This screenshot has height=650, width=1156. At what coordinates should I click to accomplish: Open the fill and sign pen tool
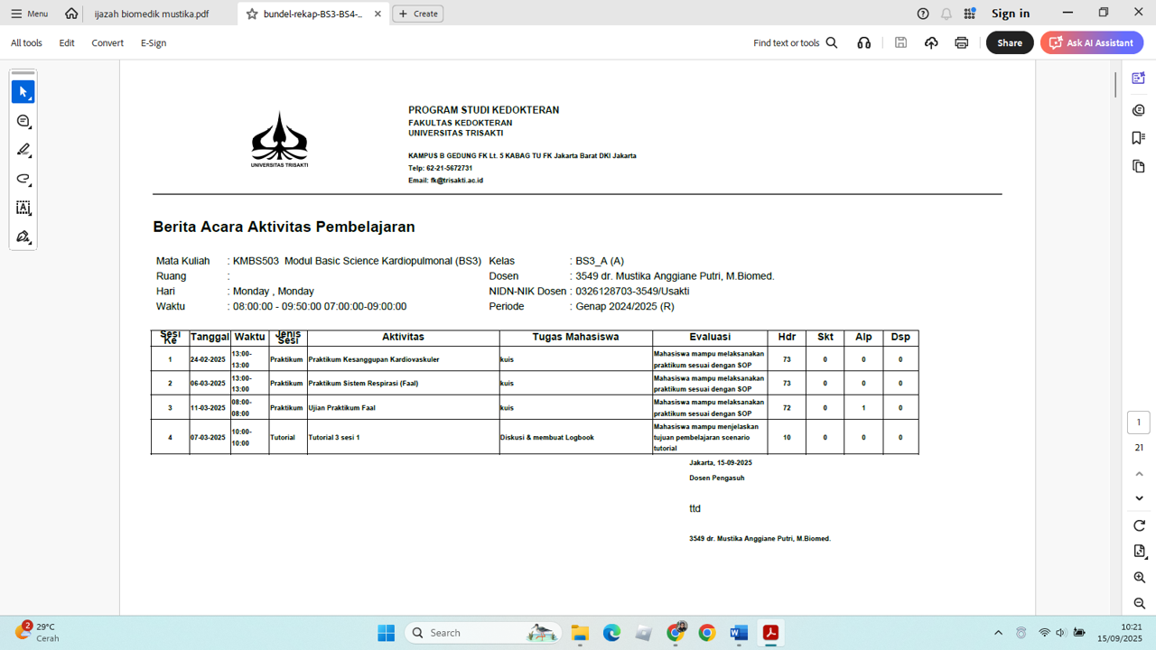coord(23,237)
